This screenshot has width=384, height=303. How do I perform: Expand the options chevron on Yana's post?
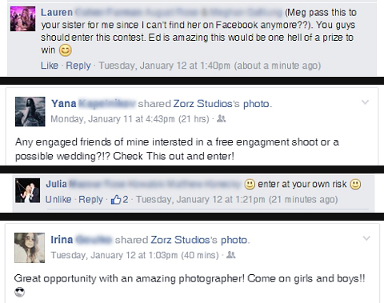coord(365,102)
